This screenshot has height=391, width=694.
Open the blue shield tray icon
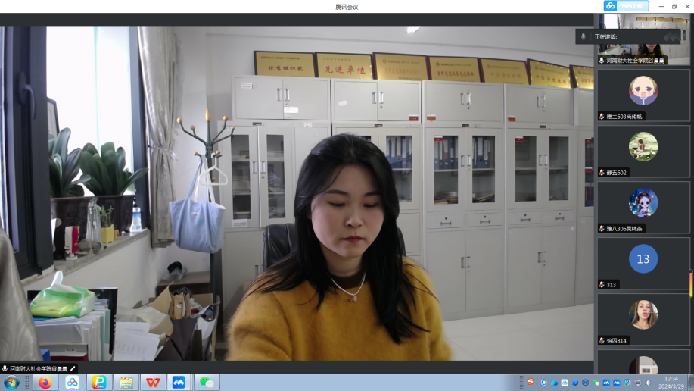pos(544,383)
